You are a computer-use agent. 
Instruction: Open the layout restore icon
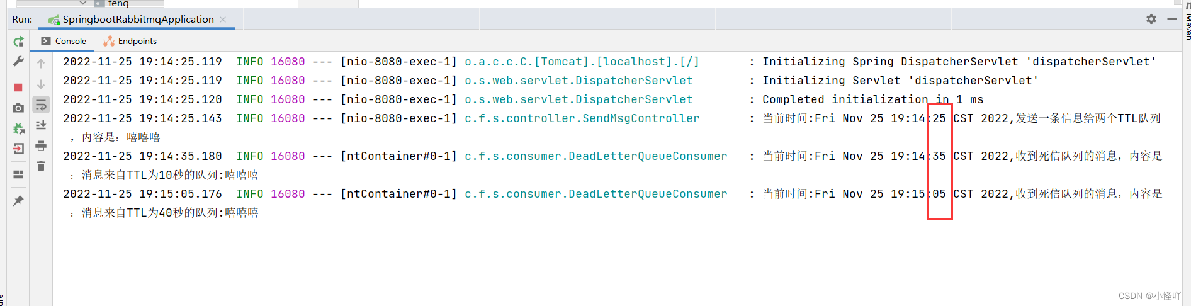[x=18, y=174]
